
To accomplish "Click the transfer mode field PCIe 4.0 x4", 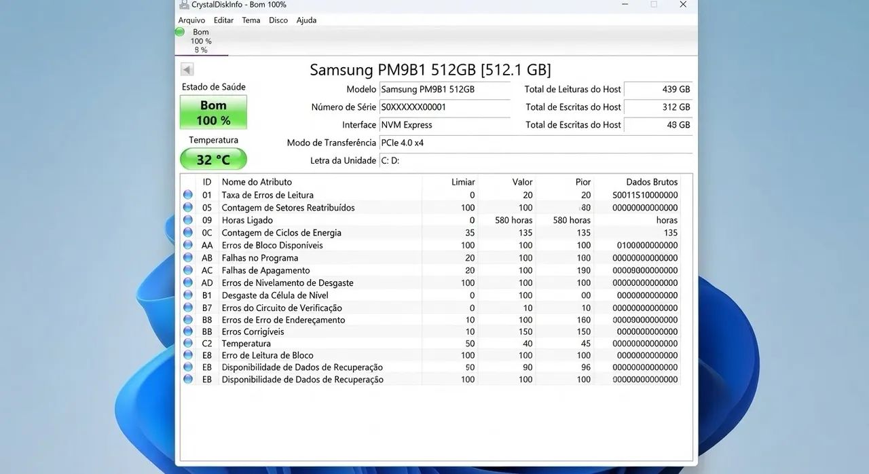I will point(536,143).
